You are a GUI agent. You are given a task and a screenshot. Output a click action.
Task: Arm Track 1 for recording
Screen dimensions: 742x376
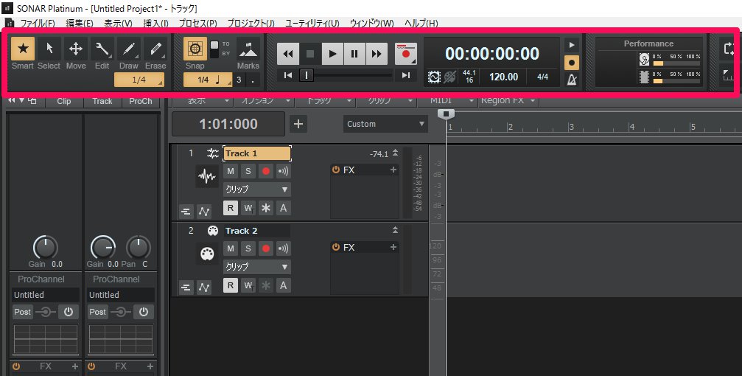pos(266,171)
